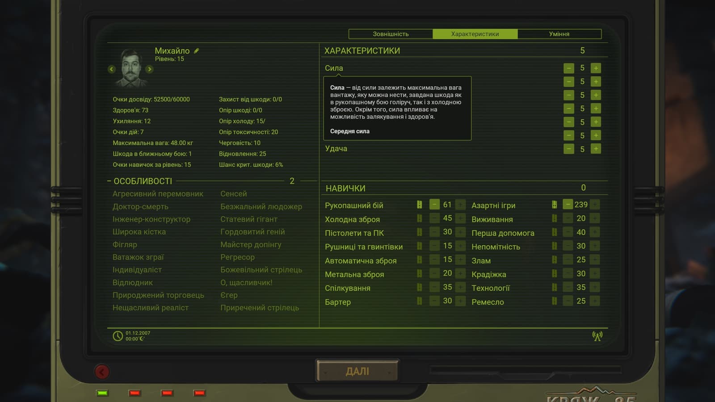This screenshot has width=715, height=402.
Task: Switch to Уміння tab
Action: tap(559, 34)
